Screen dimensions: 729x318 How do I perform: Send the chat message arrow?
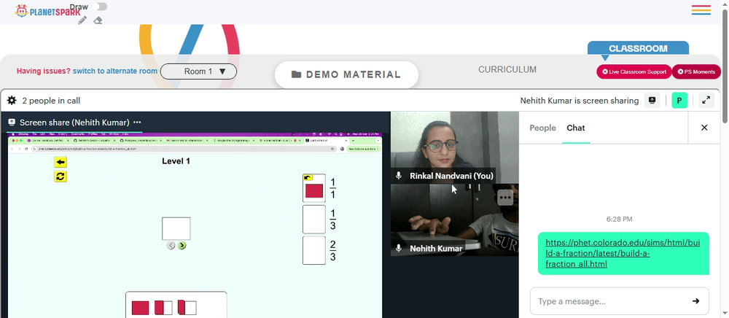pos(695,301)
